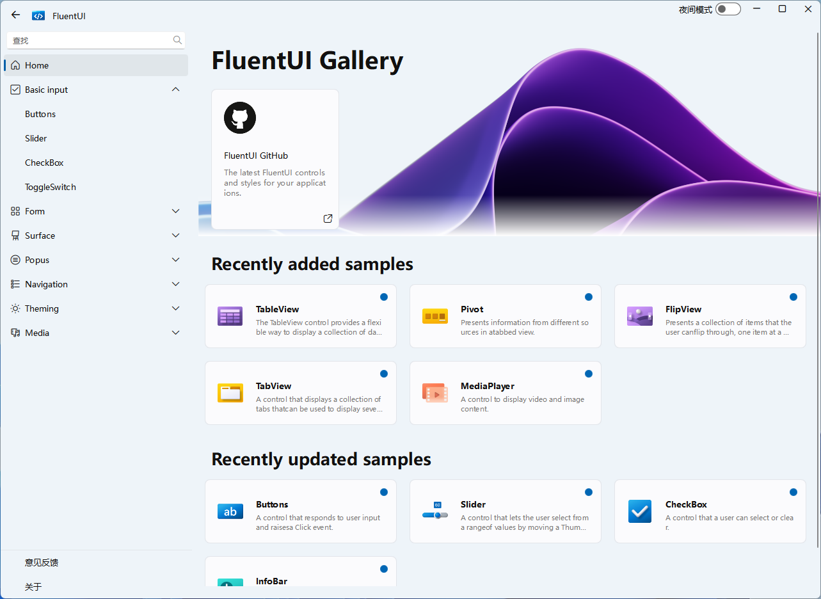Click the Form grid icon in sidebar

(15, 211)
